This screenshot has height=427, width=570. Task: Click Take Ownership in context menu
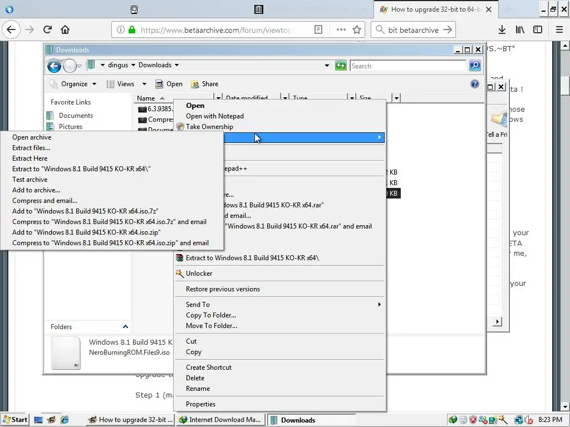209,127
